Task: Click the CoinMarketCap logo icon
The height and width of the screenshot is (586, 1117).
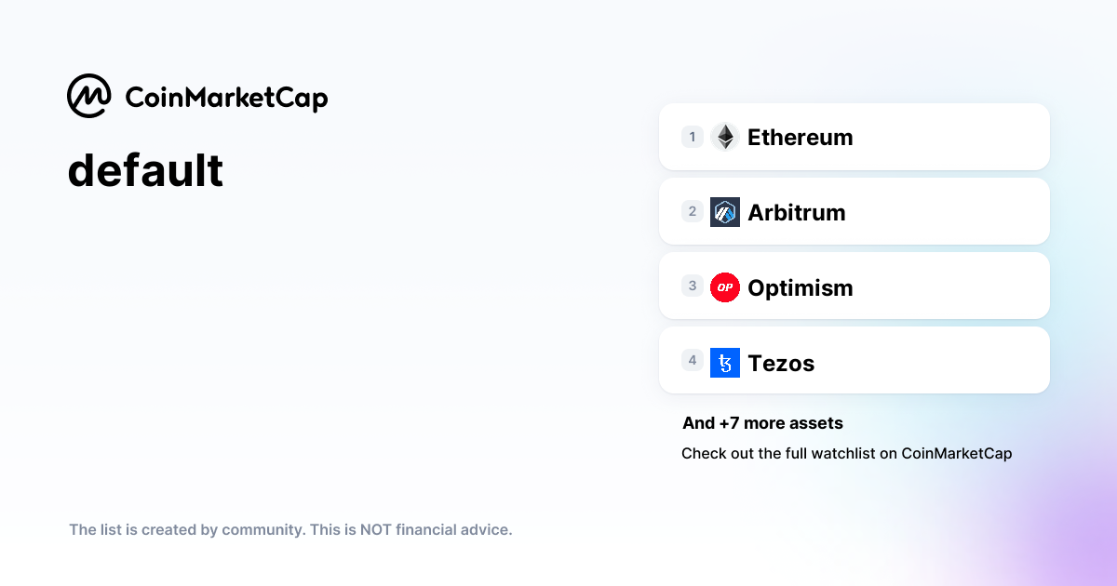Action: (x=89, y=96)
